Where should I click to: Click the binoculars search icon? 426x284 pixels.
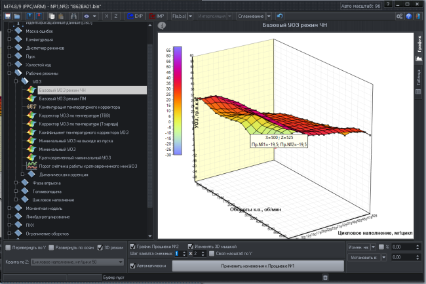tap(73, 16)
